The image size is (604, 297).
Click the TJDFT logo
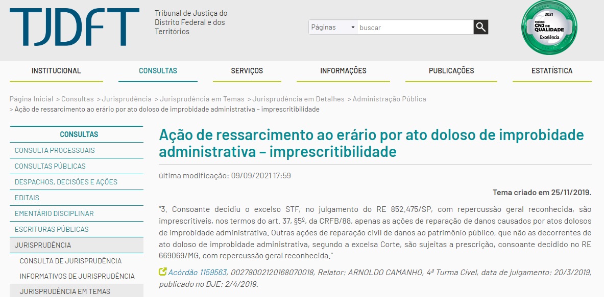[x=75, y=27]
